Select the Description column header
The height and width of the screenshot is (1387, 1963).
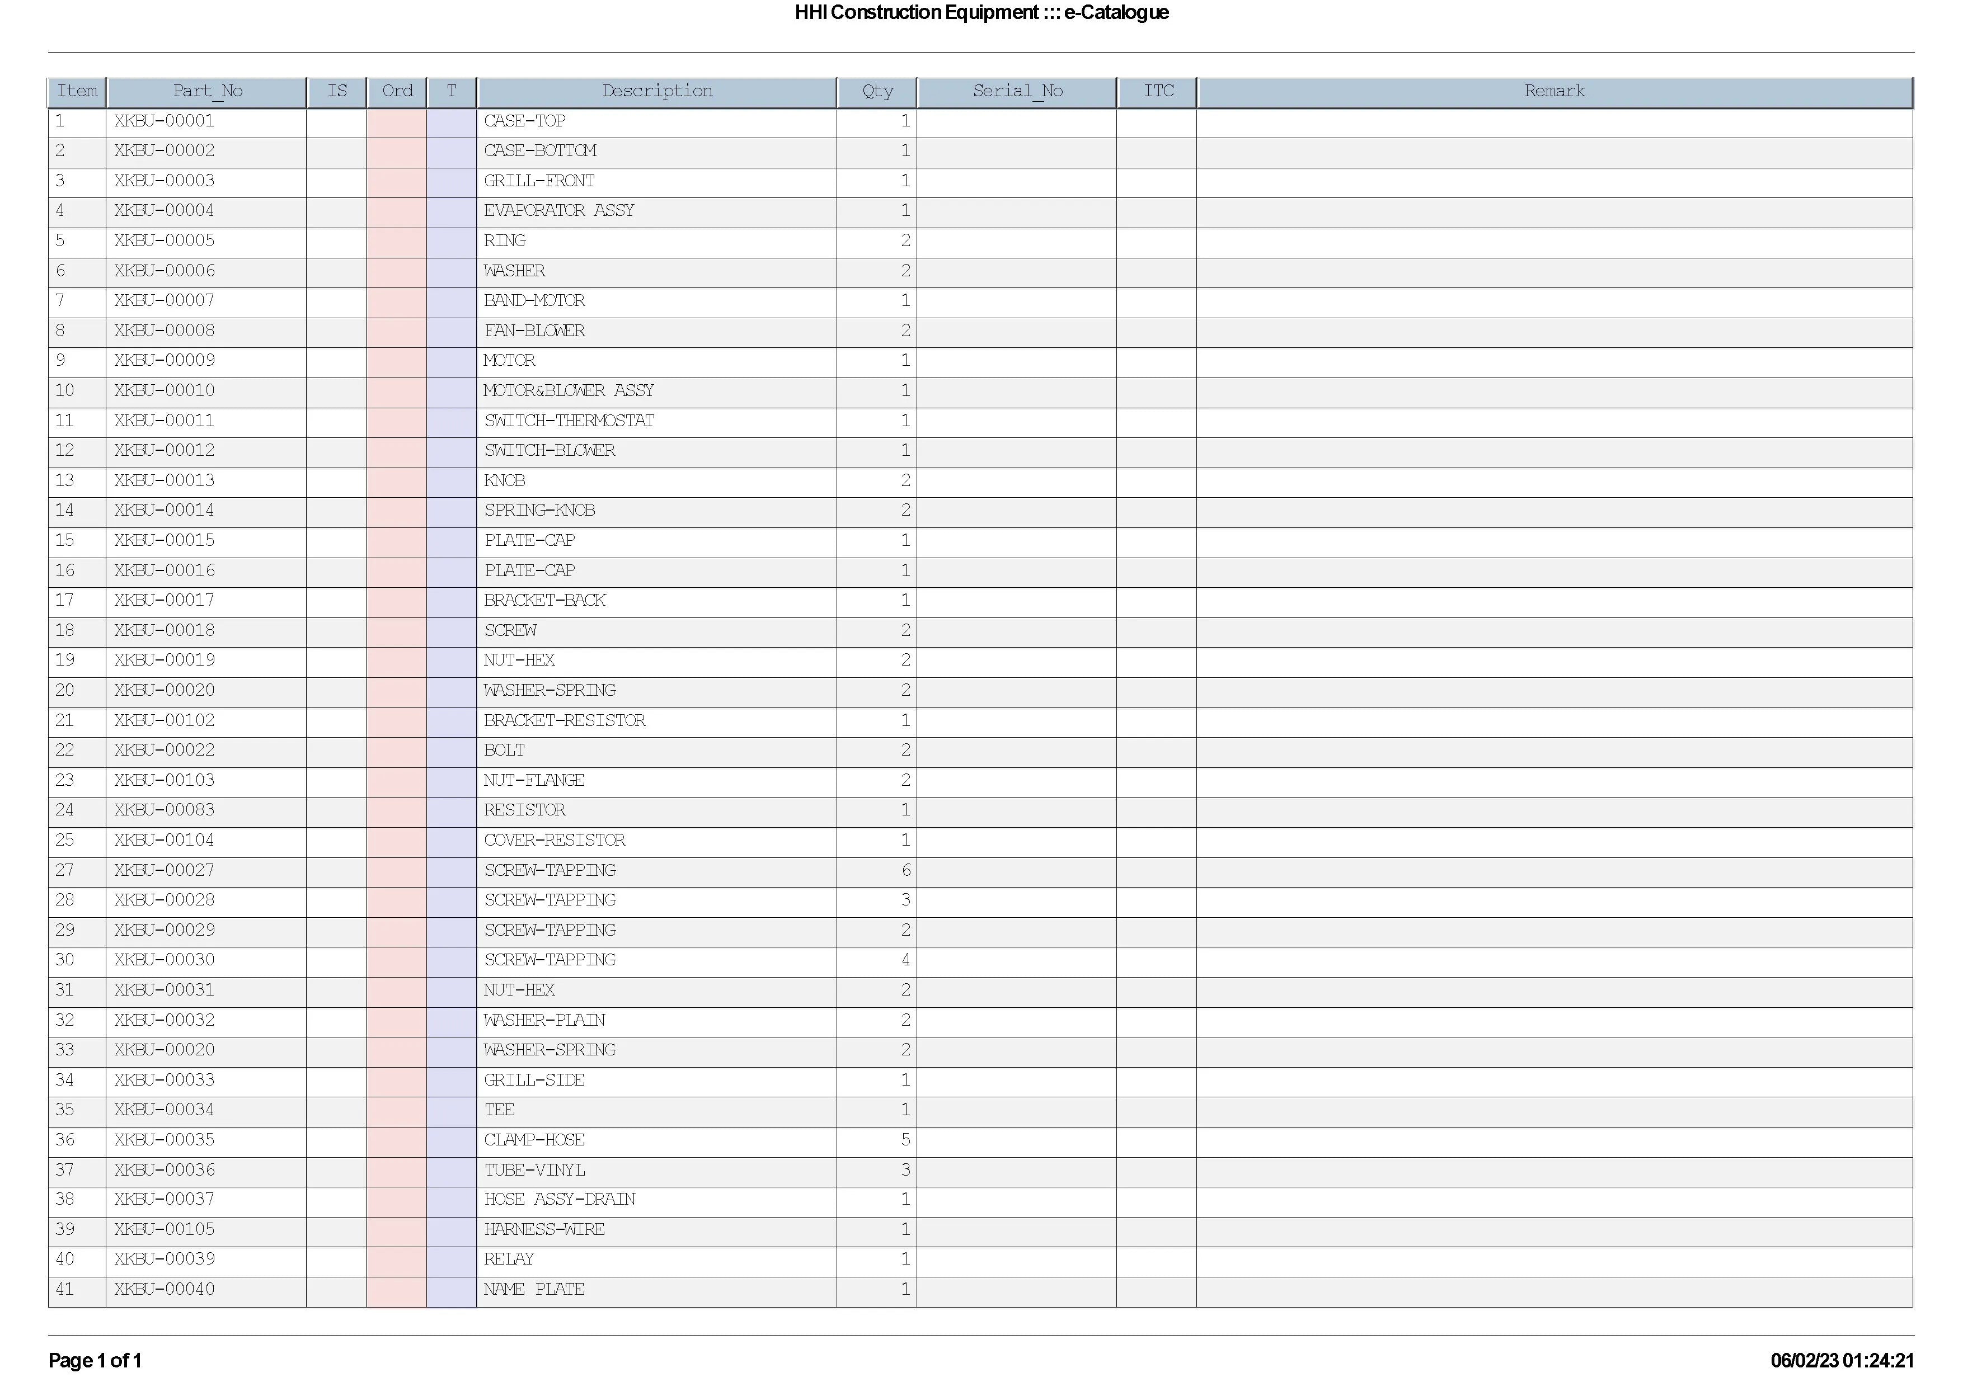[x=656, y=91]
